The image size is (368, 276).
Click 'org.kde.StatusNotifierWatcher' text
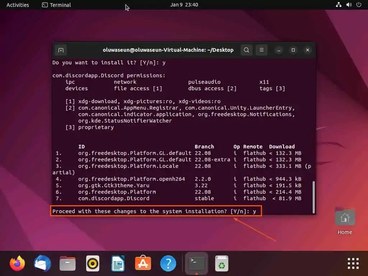pyautogui.click(x=125, y=121)
